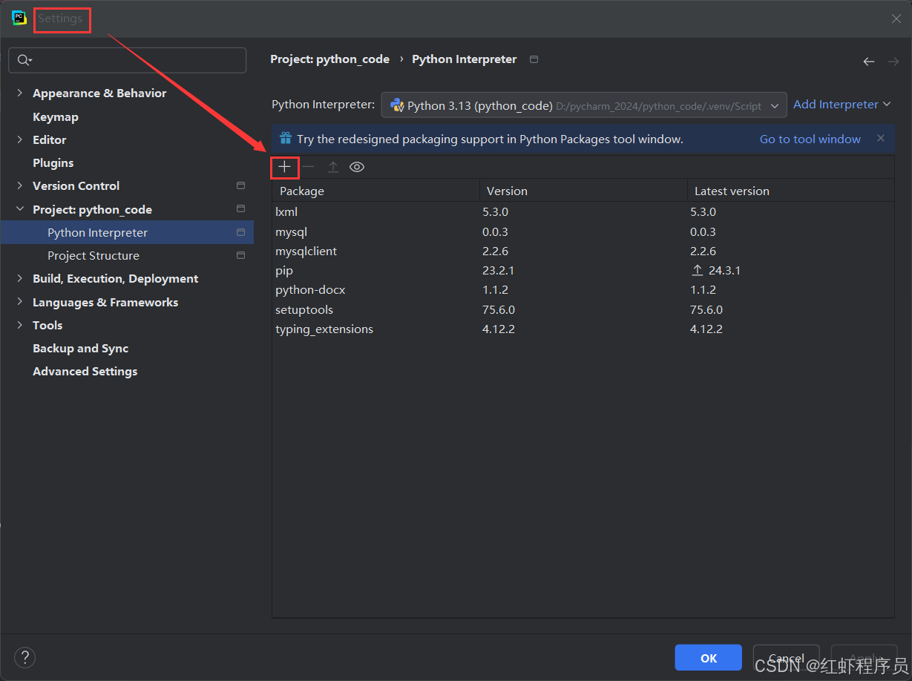Toggle show early releases eye icon
This screenshot has width=912, height=681.
pyautogui.click(x=357, y=168)
